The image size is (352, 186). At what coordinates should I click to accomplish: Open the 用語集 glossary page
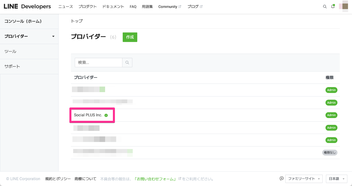[x=147, y=7]
